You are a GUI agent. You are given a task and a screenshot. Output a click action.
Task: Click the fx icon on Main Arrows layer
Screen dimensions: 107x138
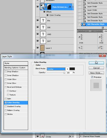point(70,7)
